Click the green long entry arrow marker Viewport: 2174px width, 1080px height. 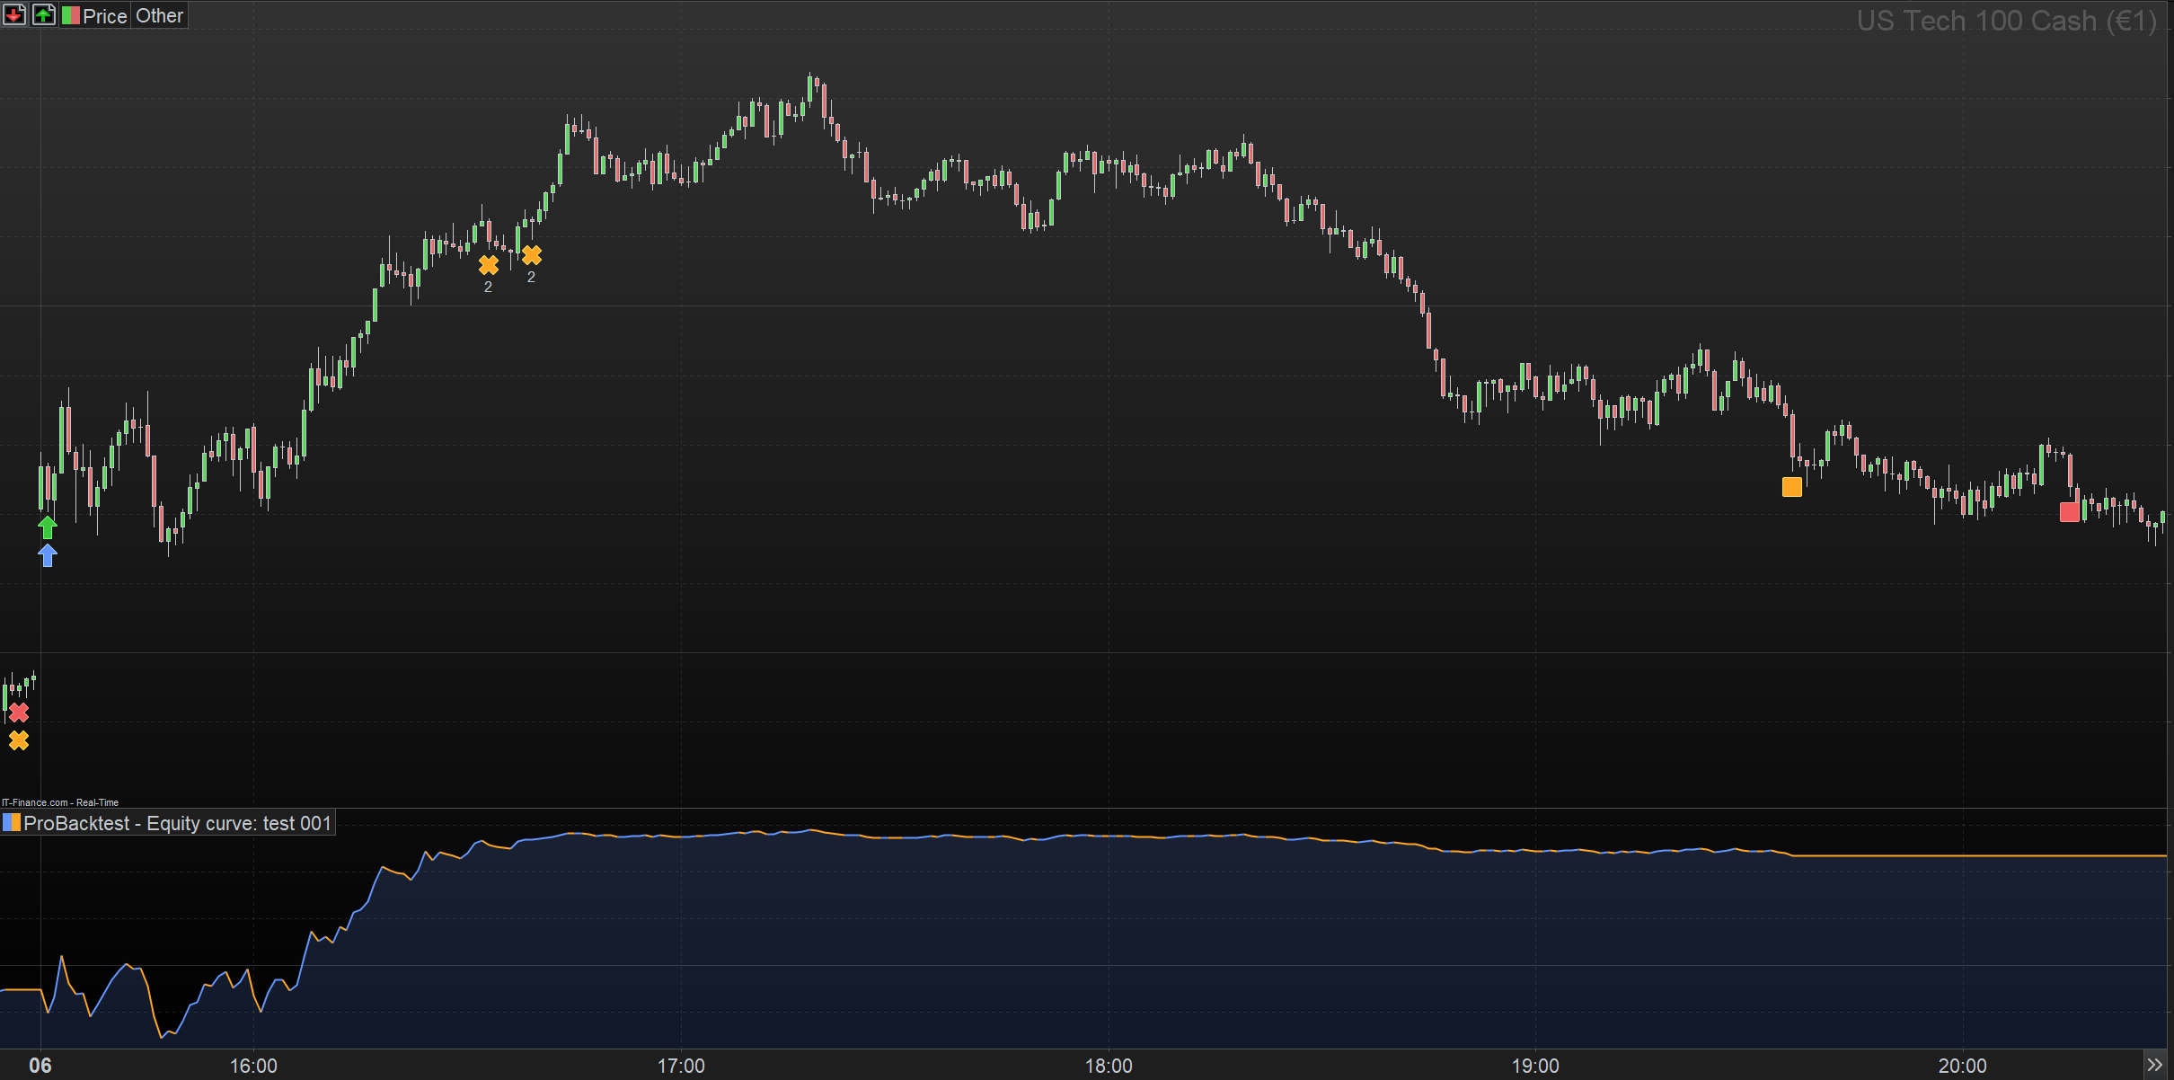[x=48, y=527]
